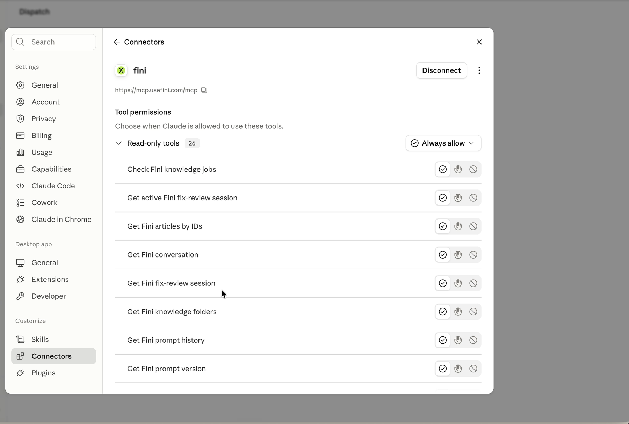Block Get Fini knowledge folders tool
Screen dimensions: 629x424
[473, 312]
